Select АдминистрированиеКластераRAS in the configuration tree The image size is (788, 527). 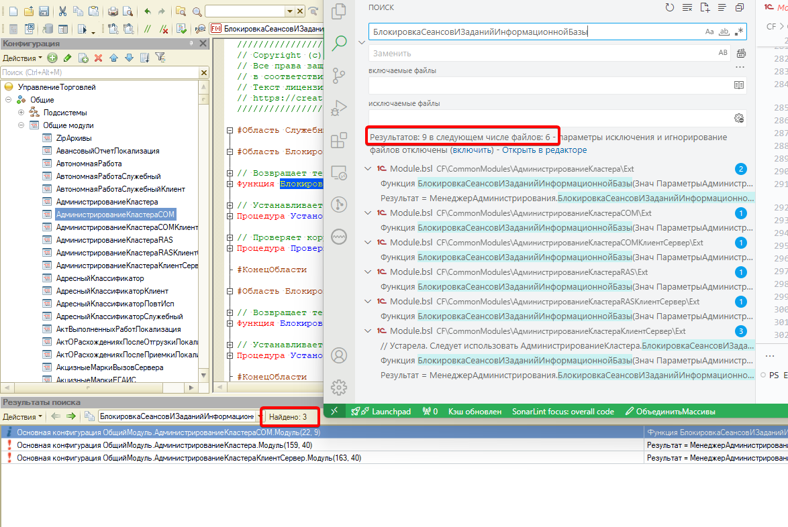pyautogui.click(x=115, y=240)
